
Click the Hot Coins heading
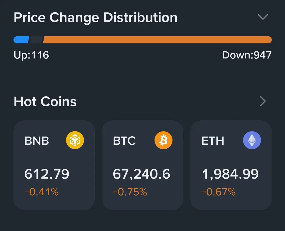pos(45,102)
